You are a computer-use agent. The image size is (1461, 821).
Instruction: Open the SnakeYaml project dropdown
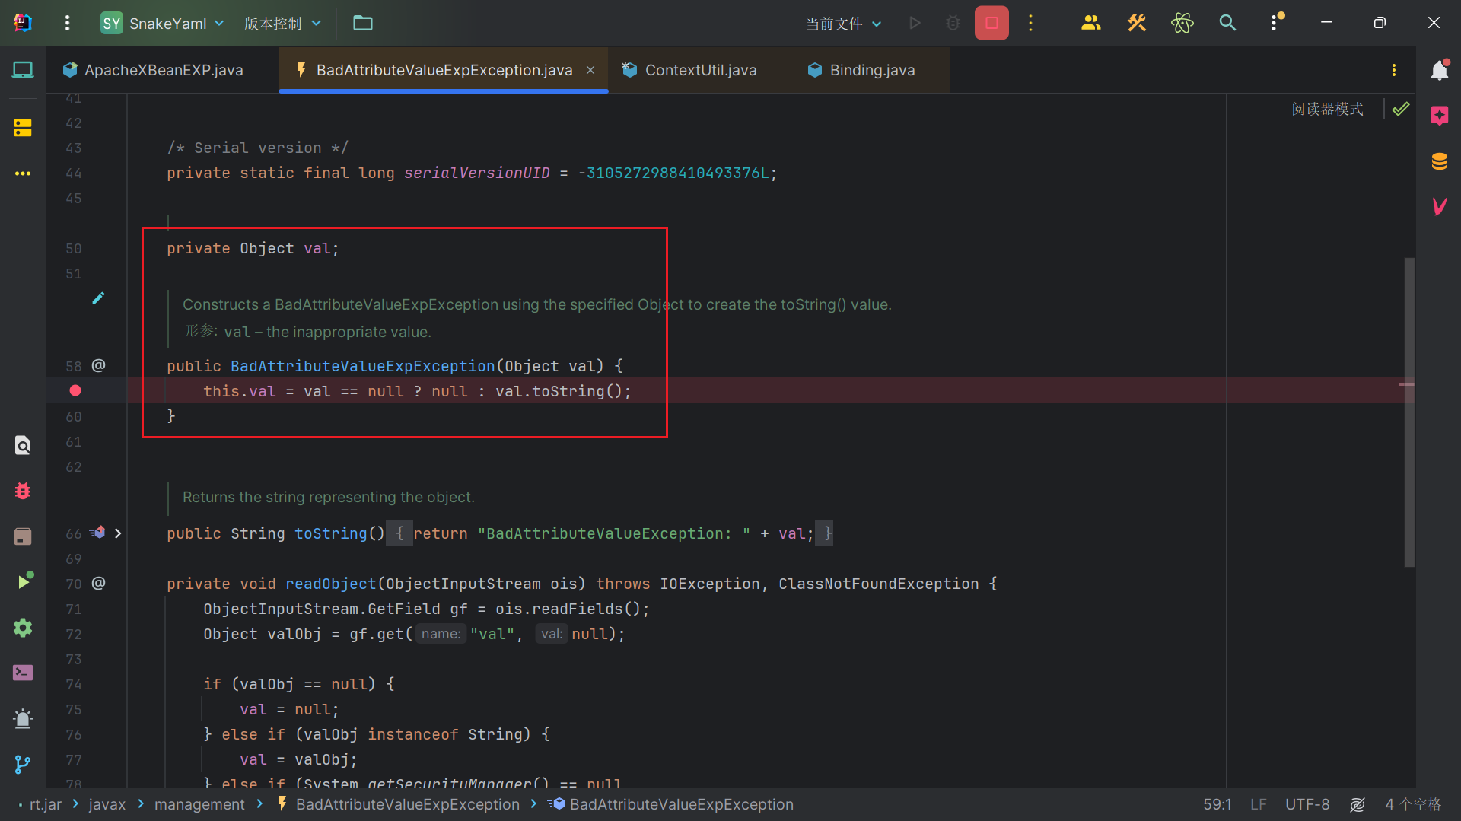[x=163, y=24]
